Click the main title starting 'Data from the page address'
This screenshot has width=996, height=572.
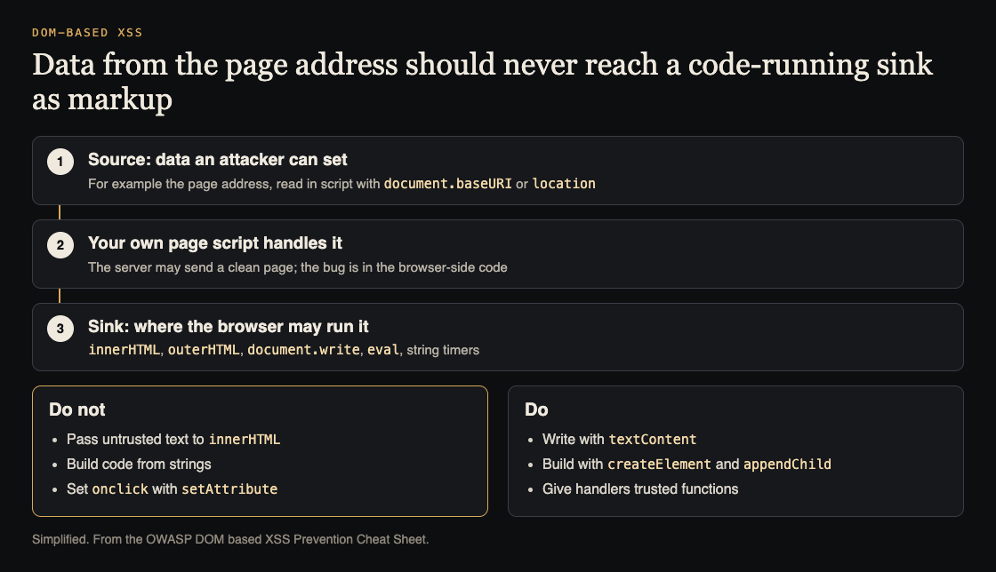pyautogui.click(x=482, y=82)
